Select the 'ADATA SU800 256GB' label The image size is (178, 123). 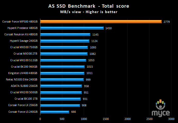coord(24,86)
